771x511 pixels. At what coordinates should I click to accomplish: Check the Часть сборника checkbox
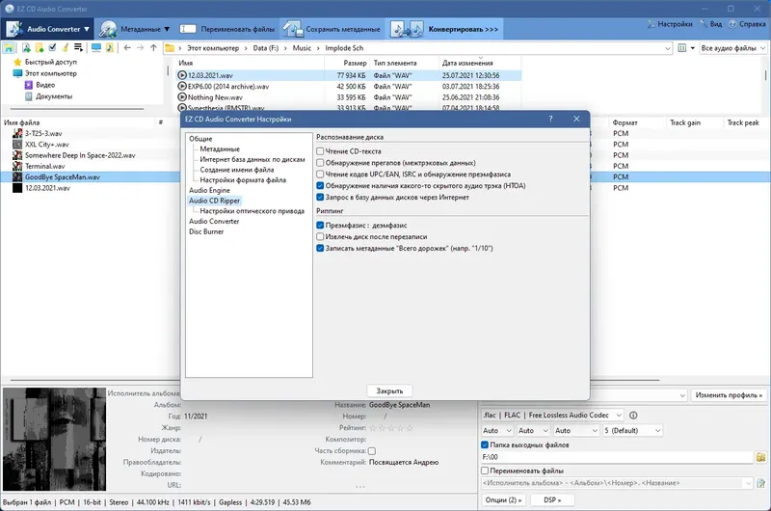[x=372, y=450]
